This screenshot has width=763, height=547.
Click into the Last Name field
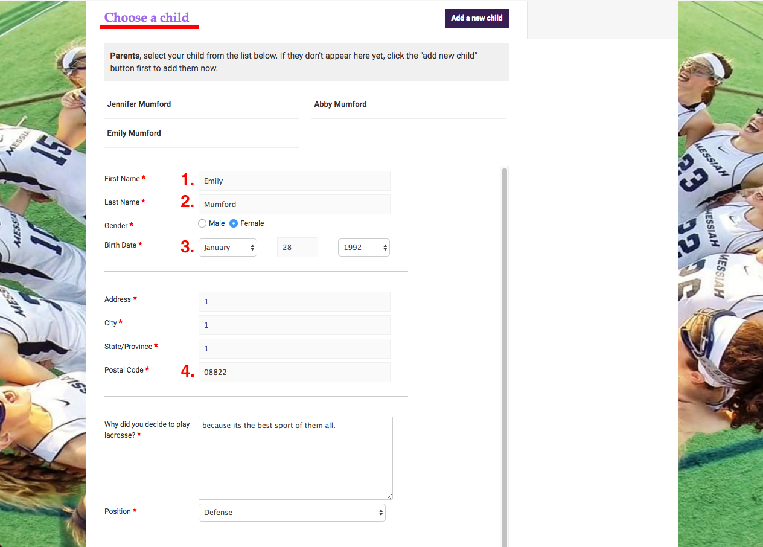pos(294,204)
